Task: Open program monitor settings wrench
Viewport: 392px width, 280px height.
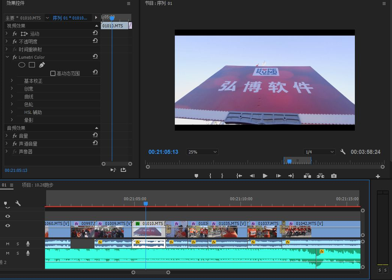Action: [x=343, y=152]
